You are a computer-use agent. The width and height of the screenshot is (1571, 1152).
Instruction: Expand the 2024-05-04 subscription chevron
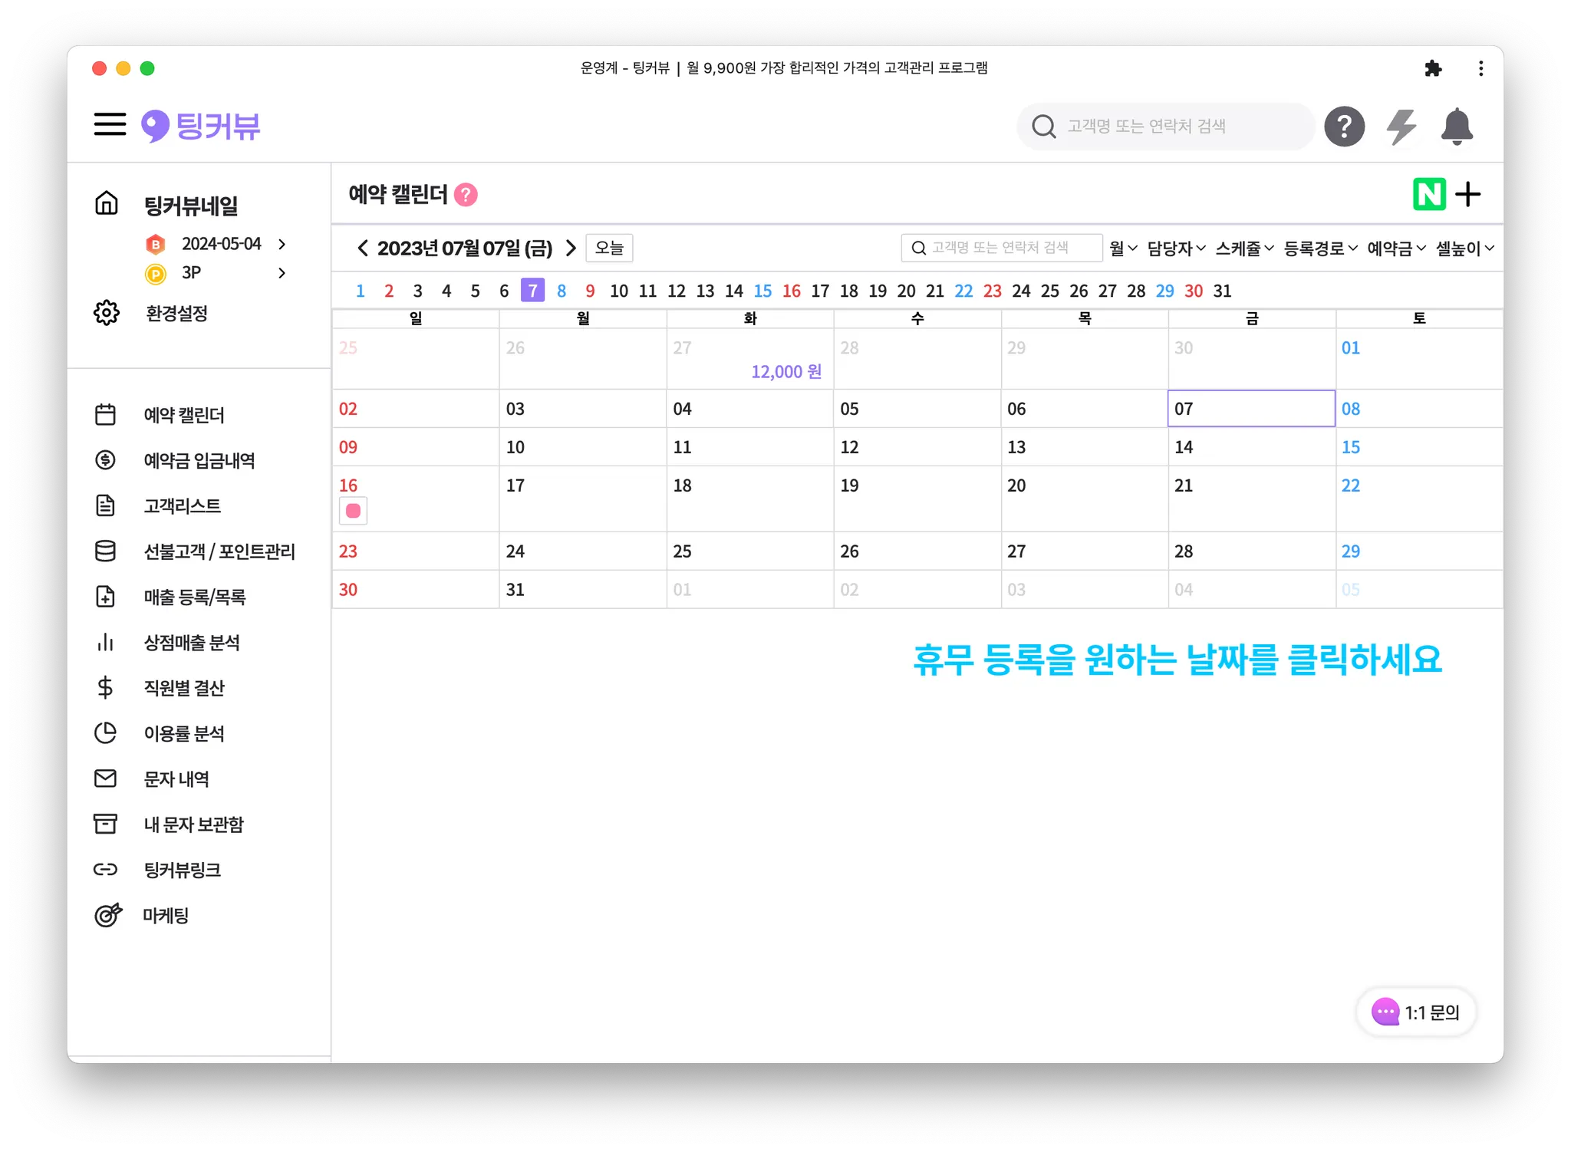282,244
